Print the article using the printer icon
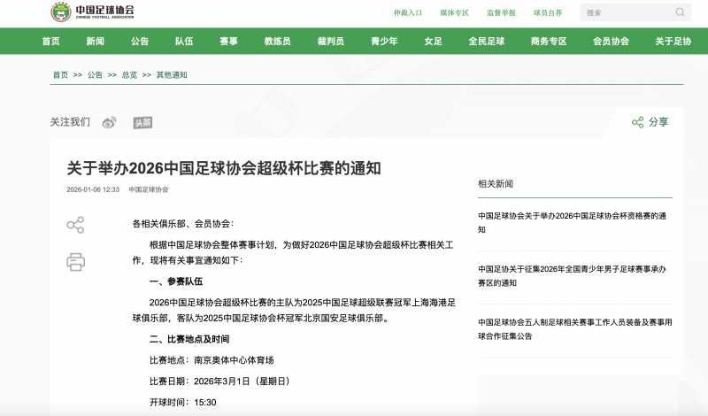Screen dimensions: 708x416 coord(76,261)
